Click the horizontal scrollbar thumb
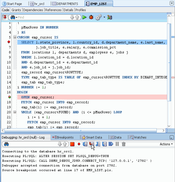This screenshot has width=175, height=182. [80, 130]
